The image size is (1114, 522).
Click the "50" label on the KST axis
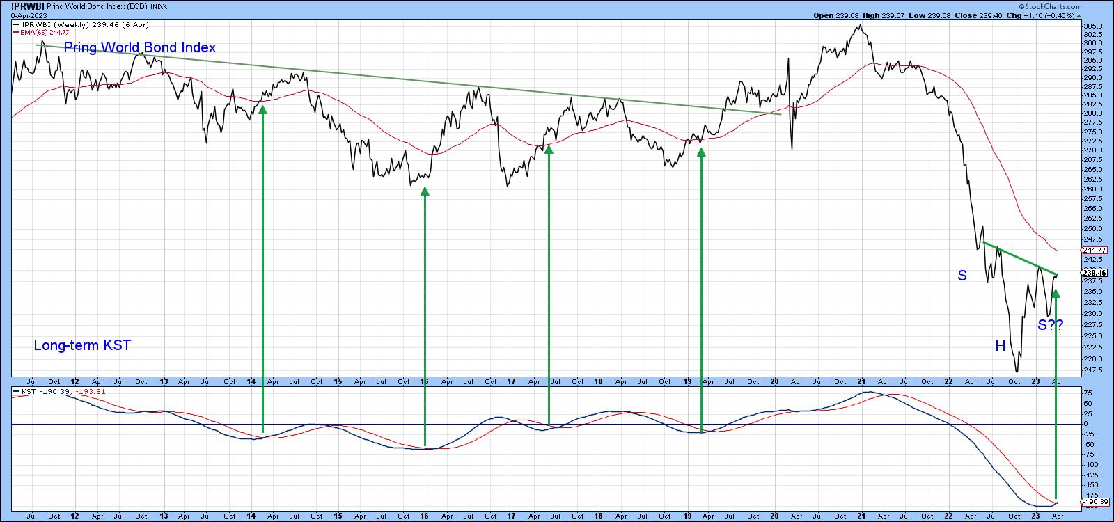coord(1088,404)
